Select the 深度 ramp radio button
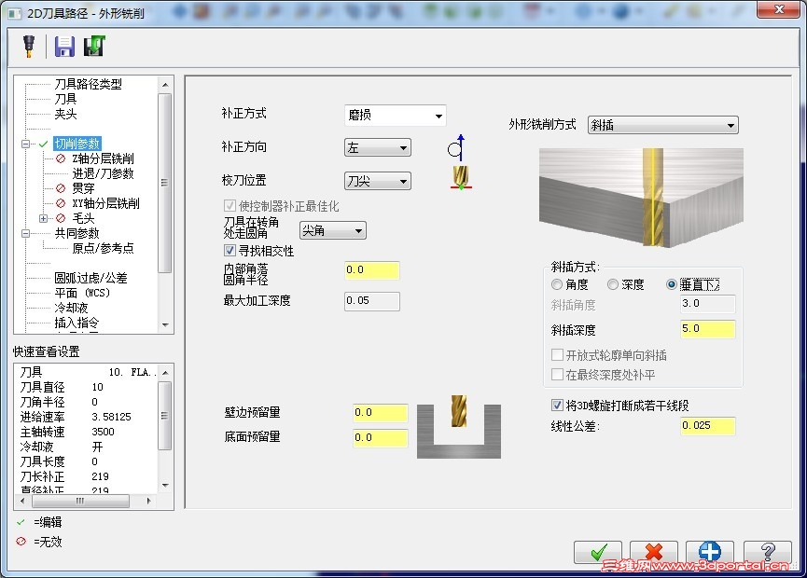Image resolution: width=807 pixels, height=578 pixels. (612, 284)
